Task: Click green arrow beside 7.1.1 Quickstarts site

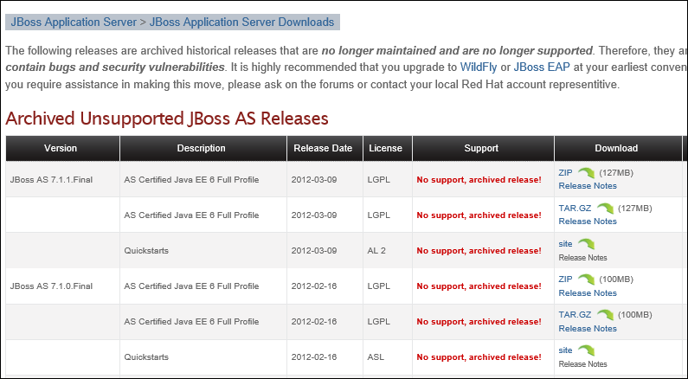Action: (x=586, y=244)
